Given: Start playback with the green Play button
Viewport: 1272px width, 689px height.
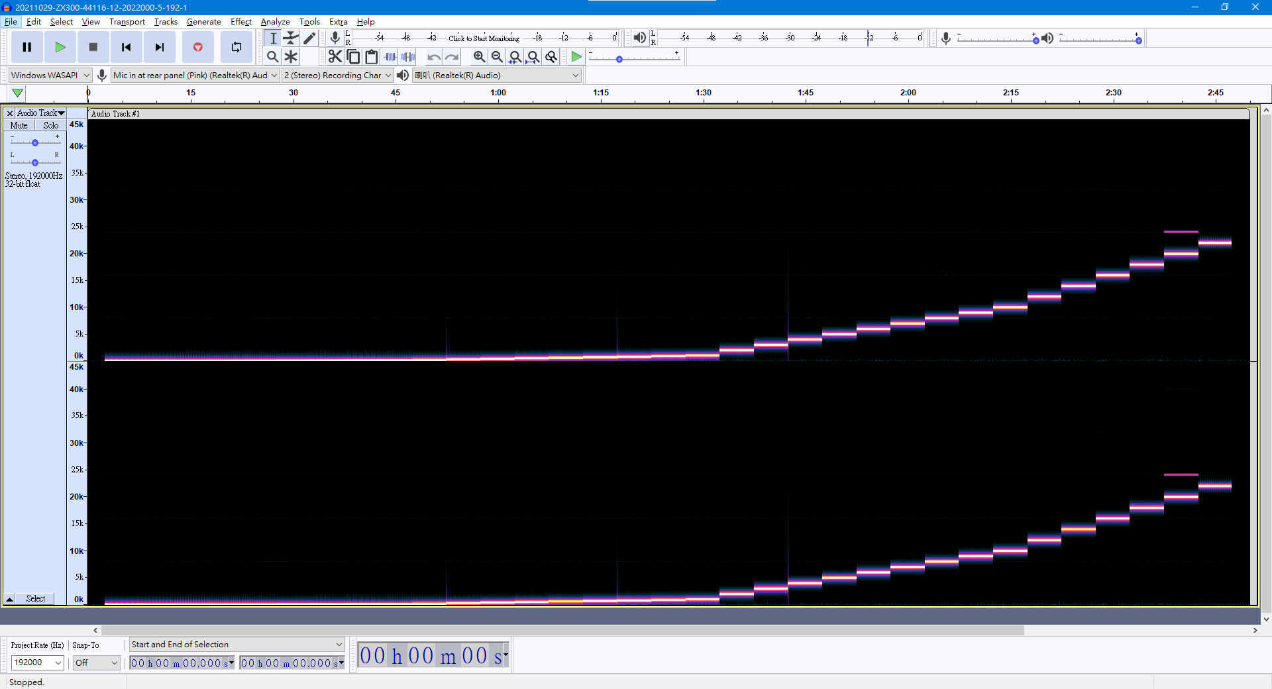Looking at the screenshot, I should [x=60, y=47].
